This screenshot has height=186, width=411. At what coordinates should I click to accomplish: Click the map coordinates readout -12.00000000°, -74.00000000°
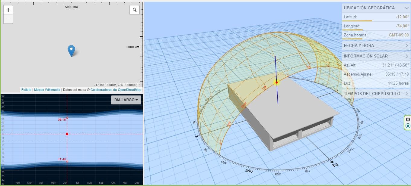click(117, 85)
